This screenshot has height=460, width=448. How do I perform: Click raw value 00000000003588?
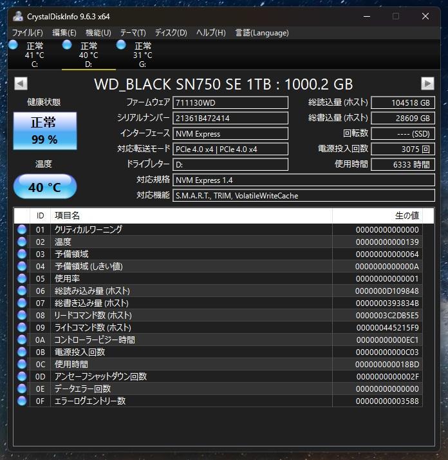(387, 401)
